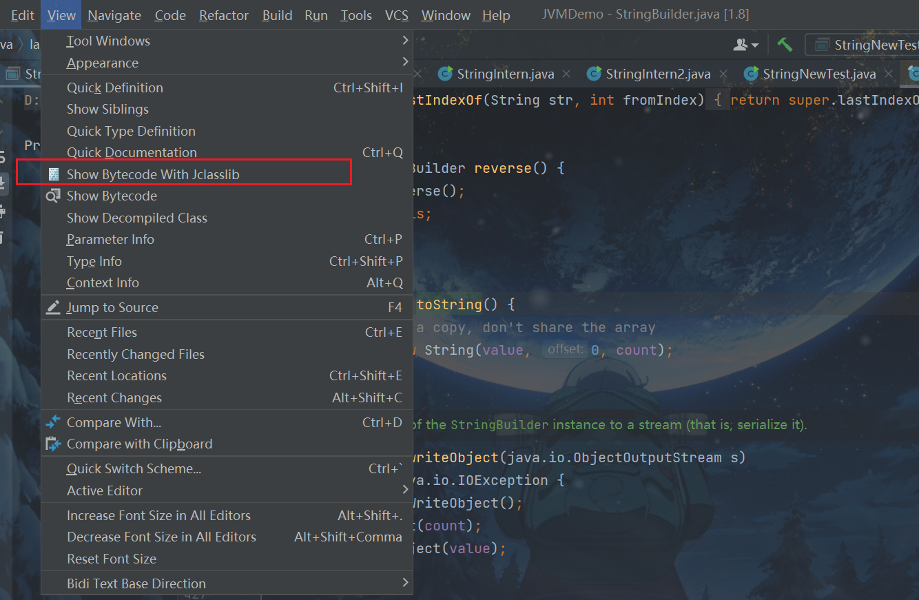Click the offset parameter hint in editor
The height and width of the screenshot is (600, 919).
pyautogui.click(x=565, y=350)
